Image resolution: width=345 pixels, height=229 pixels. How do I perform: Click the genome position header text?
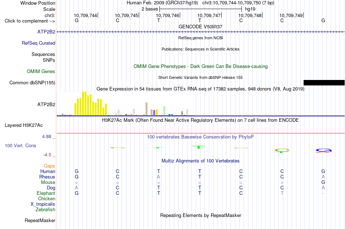pos(200,3)
